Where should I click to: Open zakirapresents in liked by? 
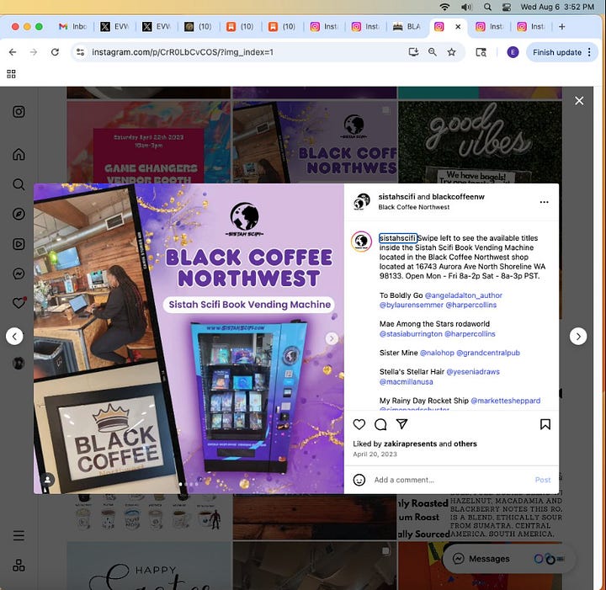click(x=411, y=444)
